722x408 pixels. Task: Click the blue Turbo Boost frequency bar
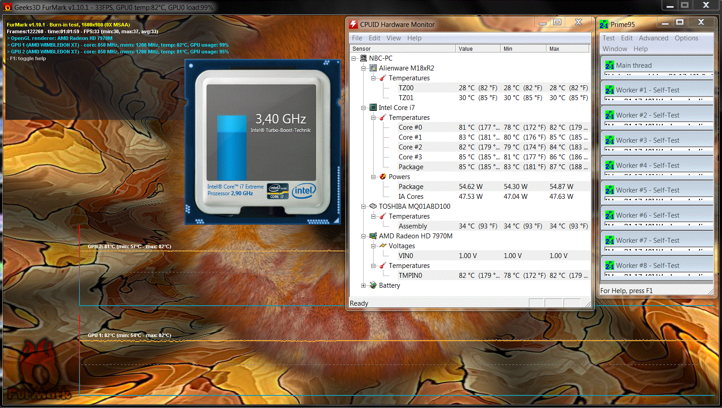click(x=232, y=148)
